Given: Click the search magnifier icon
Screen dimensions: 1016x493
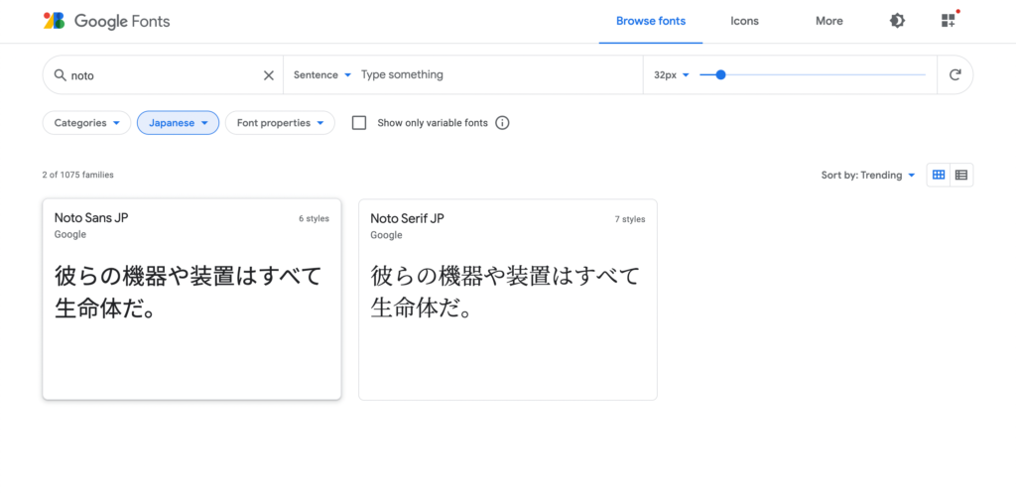Looking at the screenshot, I should tap(61, 75).
